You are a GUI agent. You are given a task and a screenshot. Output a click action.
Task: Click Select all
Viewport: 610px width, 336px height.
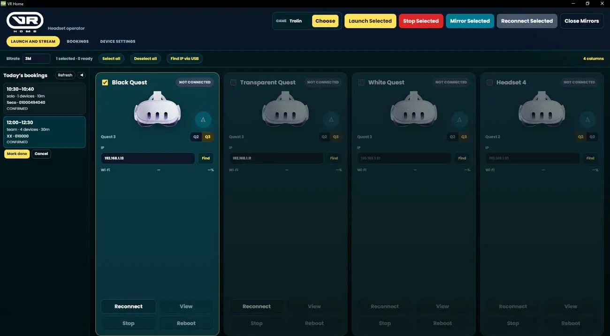point(111,59)
